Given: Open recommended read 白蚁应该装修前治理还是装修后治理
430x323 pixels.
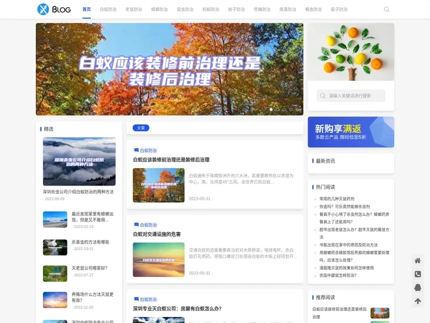Looking at the screenshot, I should (x=339, y=313).
